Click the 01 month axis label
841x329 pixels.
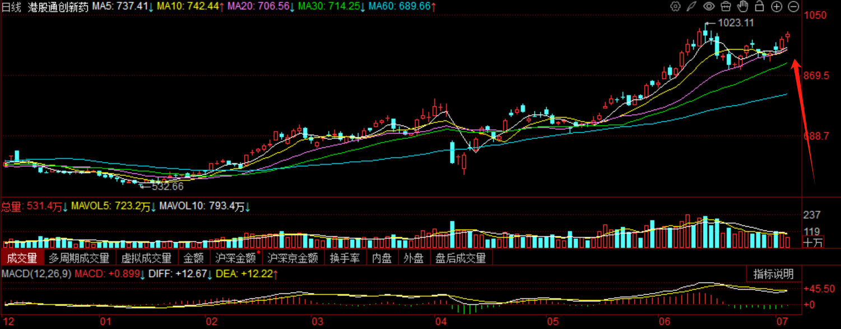105,322
